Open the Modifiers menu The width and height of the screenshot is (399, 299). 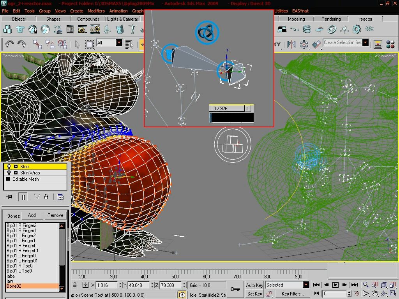96,11
